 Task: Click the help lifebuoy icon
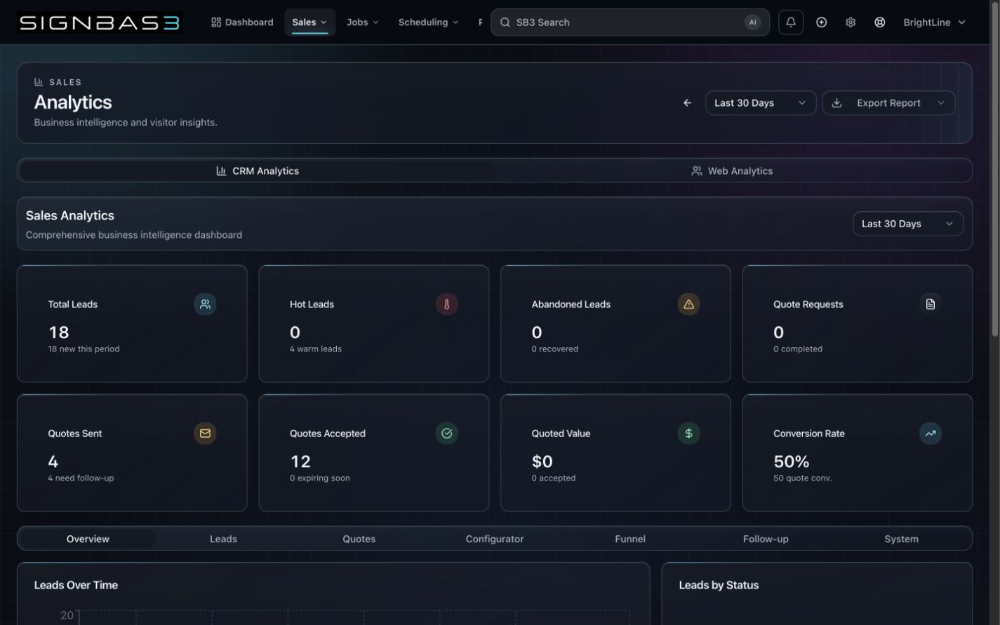[879, 22]
